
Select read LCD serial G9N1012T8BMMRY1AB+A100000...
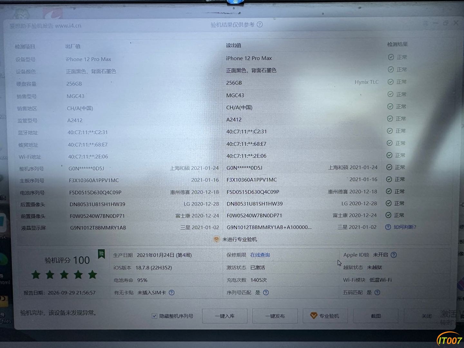pos(269,227)
